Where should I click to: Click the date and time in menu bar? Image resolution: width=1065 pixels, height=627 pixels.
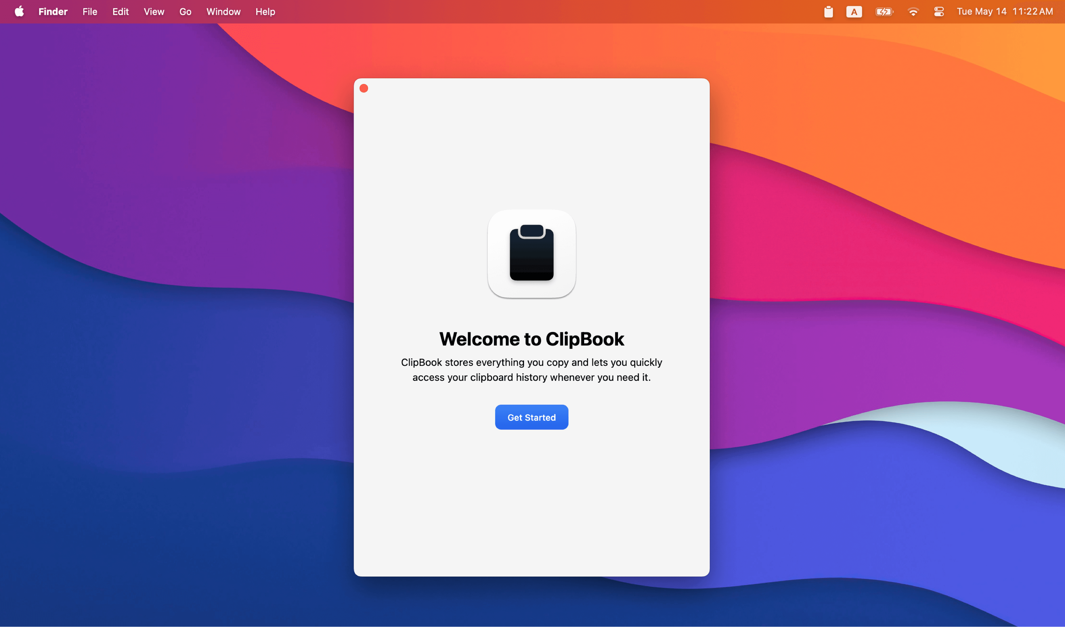tap(1005, 11)
